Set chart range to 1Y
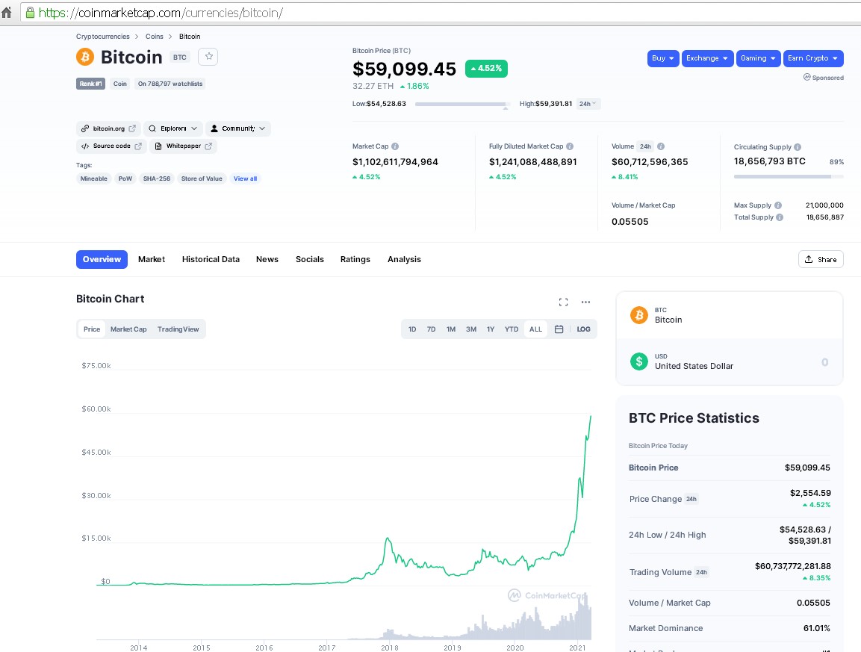The height and width of the screenshot is (652, 861). 491,329
